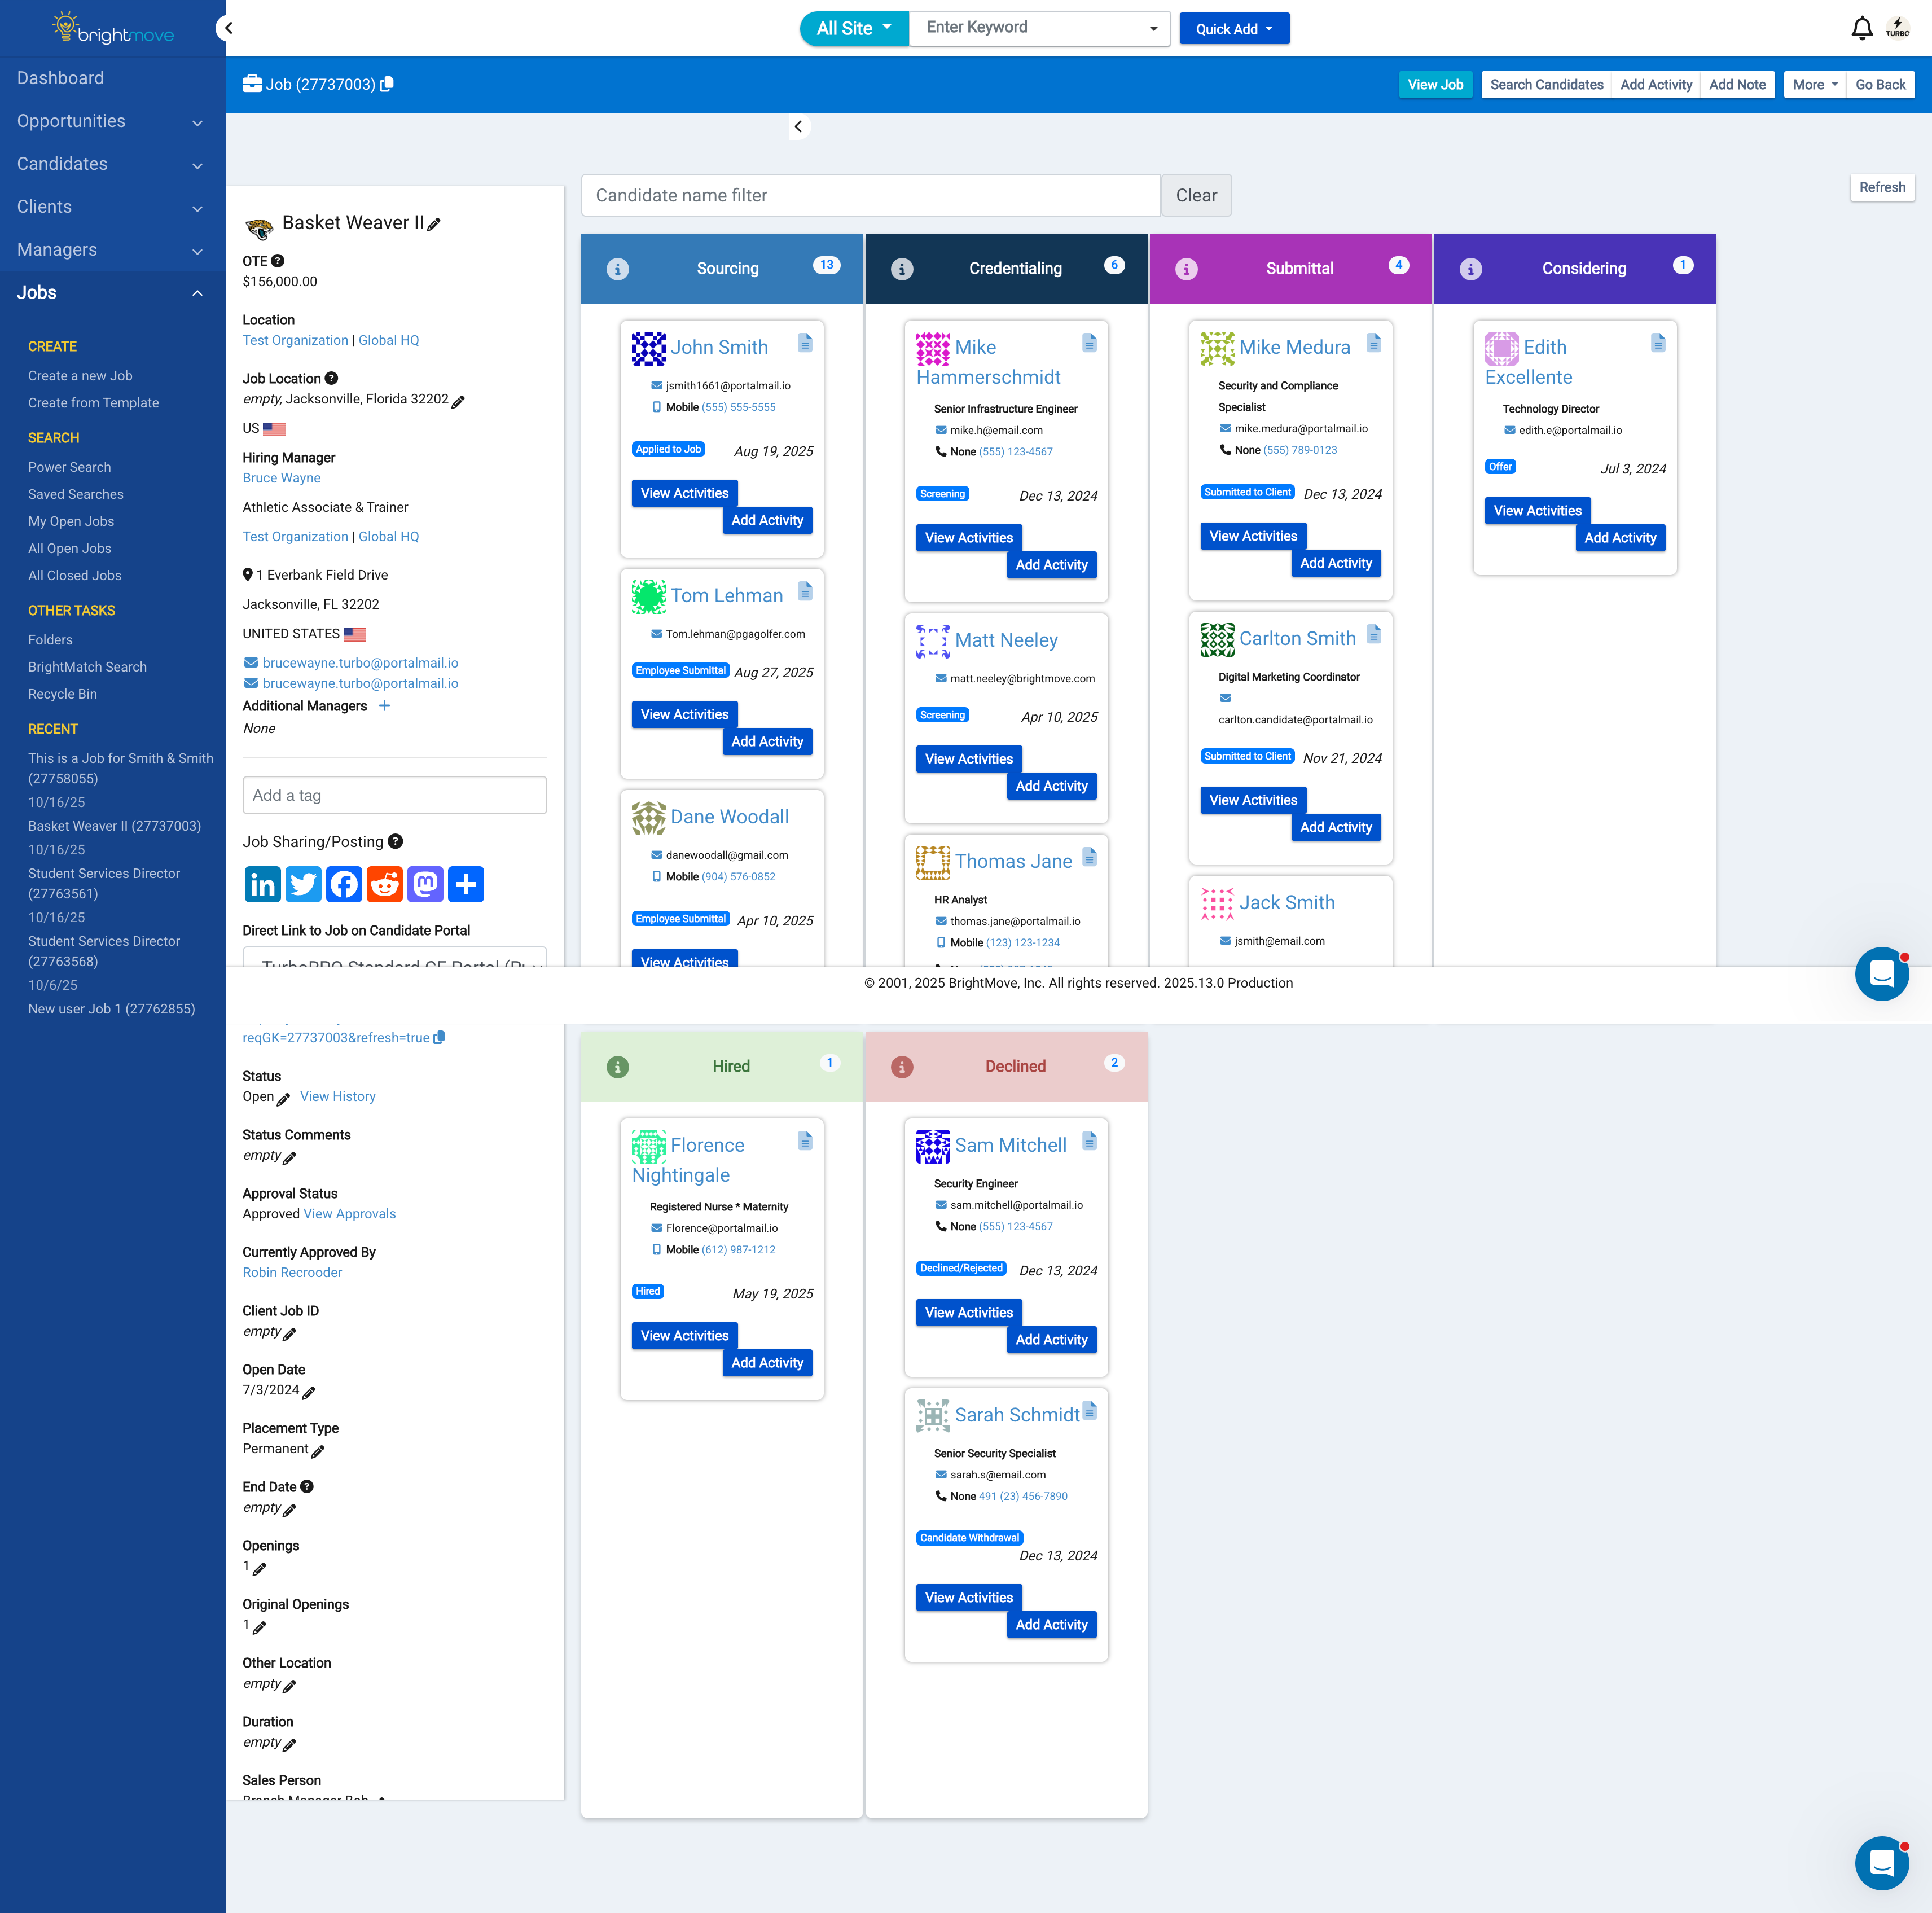Open the chat support bubble

coord(1881,973)
